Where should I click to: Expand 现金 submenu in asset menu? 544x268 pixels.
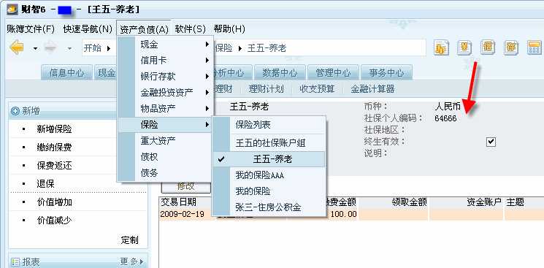[x=165, y=45]
